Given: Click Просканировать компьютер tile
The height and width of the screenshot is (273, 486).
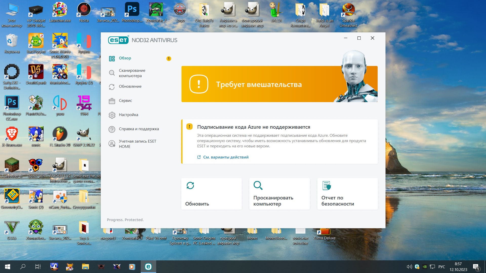Looking at the screenshot, I should pyautogui.click(x=279, y=194).
